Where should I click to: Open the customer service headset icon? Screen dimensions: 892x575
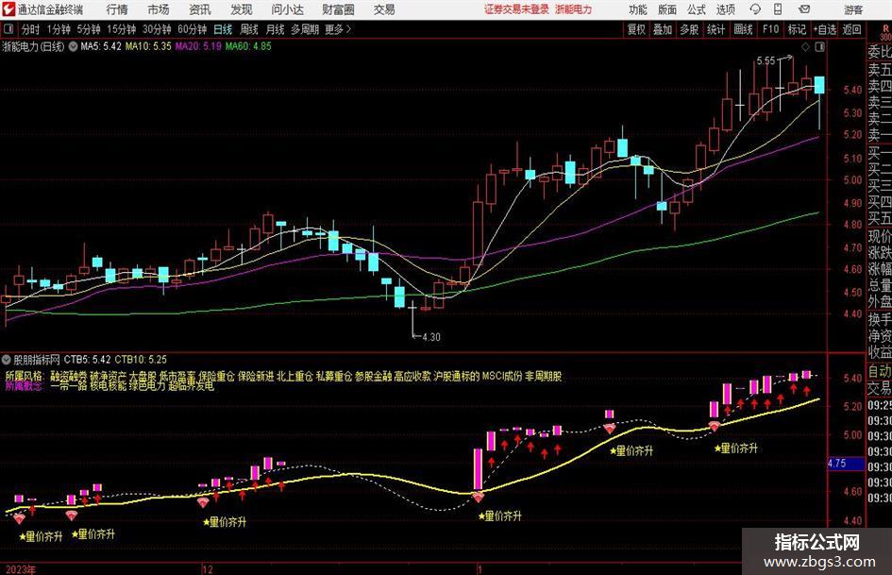coord(755,9)
